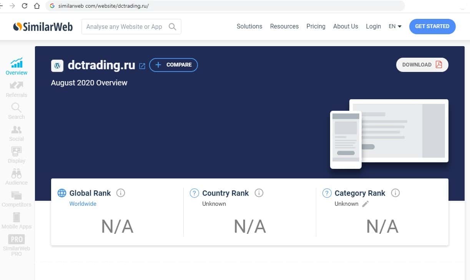The height and width of the screenshot is (280, 470).
Task: Click the dctrading.ru site title
Action: point(101,65)
